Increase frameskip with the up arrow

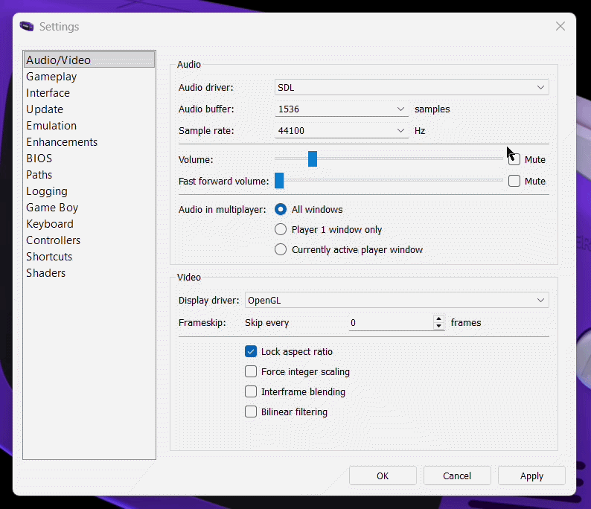pyautogui.click(x=438, y=318)
